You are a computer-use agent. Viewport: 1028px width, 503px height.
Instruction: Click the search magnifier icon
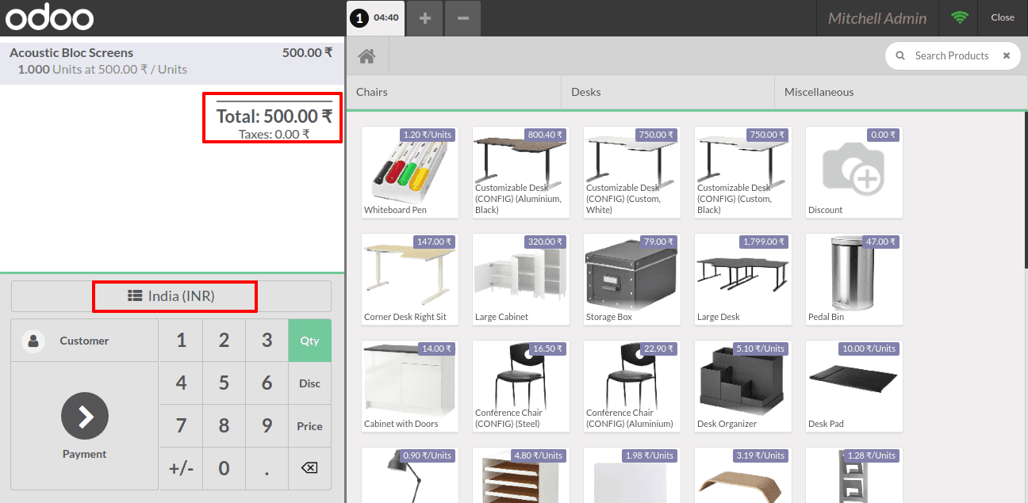(900, 55)
